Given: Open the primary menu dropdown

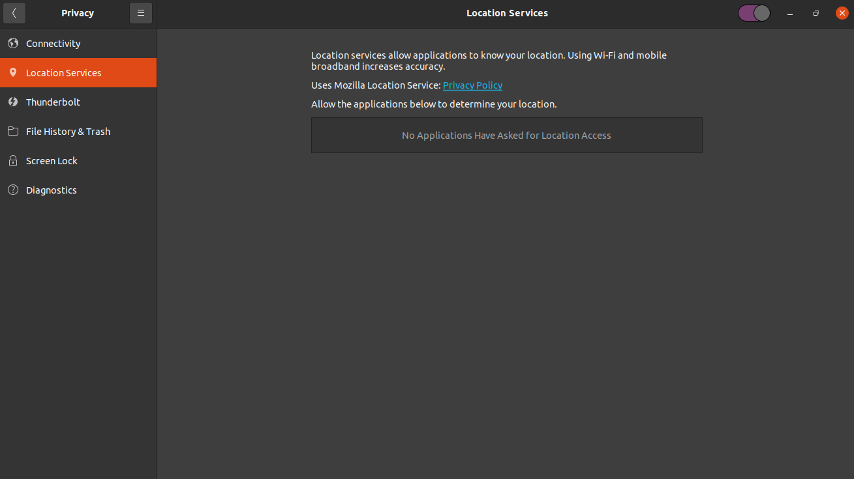Looking at the screenshot, I should click(140, 13).
